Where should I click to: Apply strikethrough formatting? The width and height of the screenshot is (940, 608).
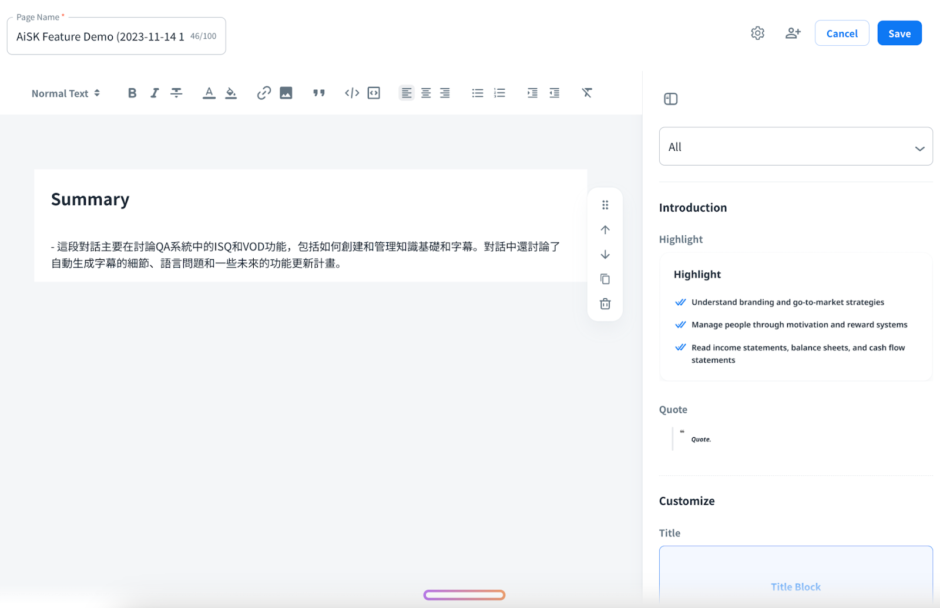pos(176,93)
